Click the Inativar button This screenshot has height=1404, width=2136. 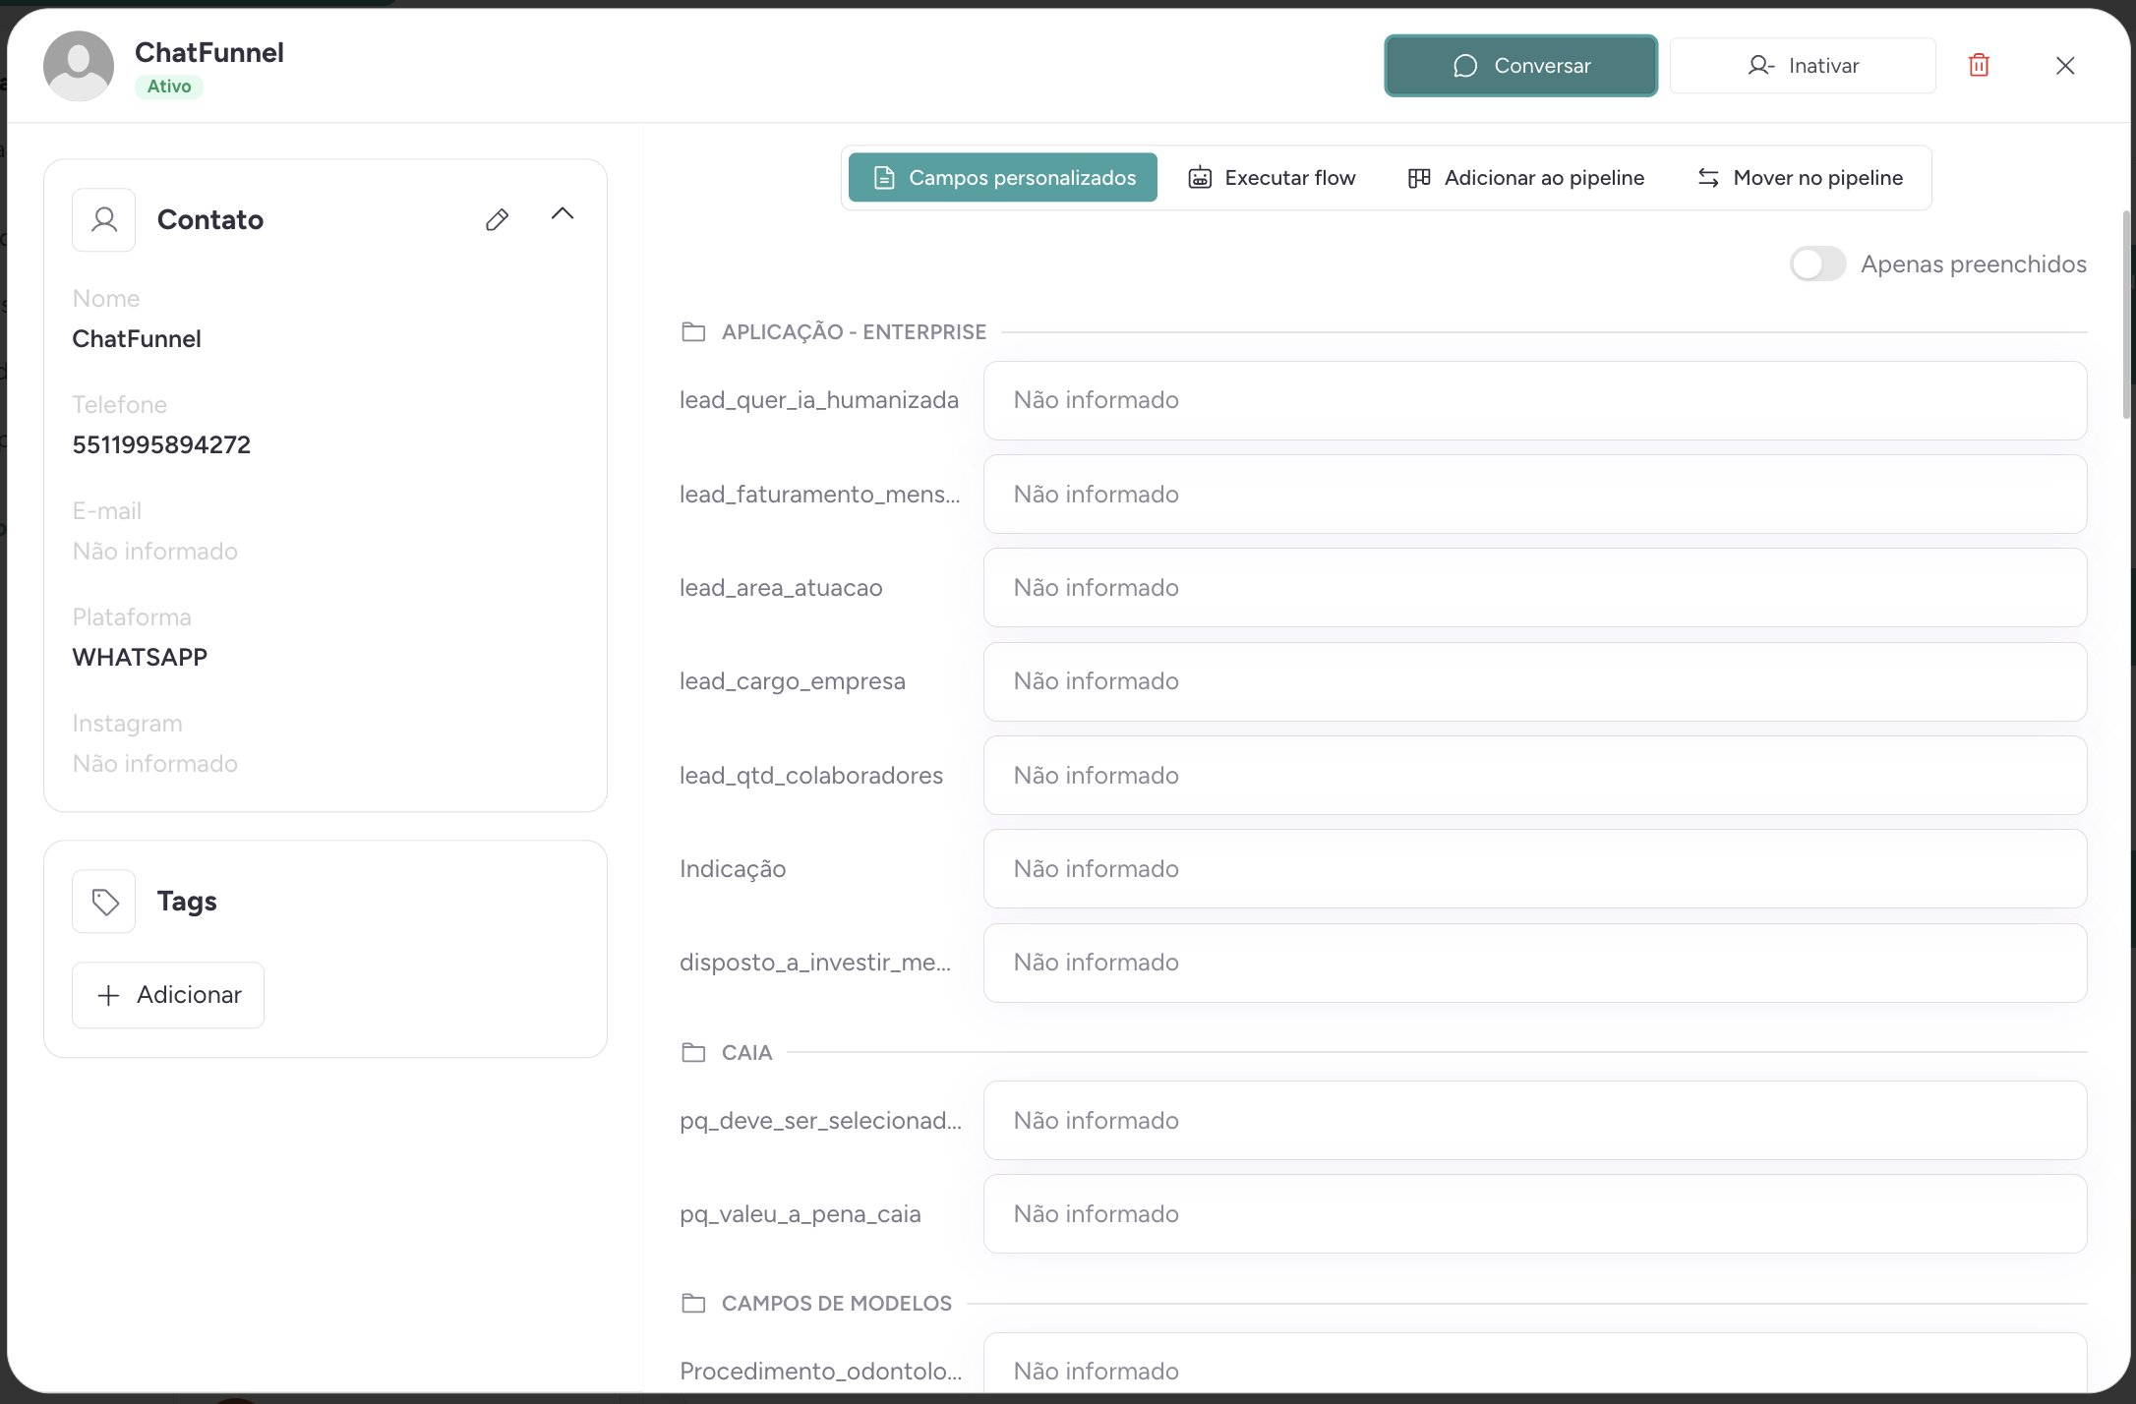(x=1803, y=66)
